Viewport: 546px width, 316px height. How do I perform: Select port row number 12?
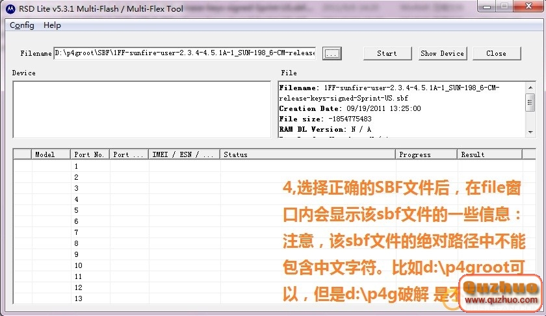[x=274, y=288]
